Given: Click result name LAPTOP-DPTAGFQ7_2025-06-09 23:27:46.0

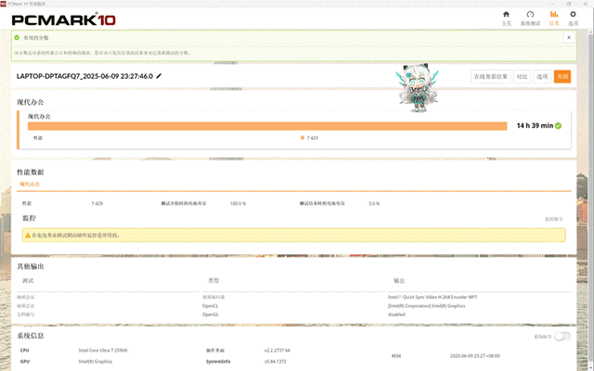Looking at the screenshot, I should click(84, 76).
